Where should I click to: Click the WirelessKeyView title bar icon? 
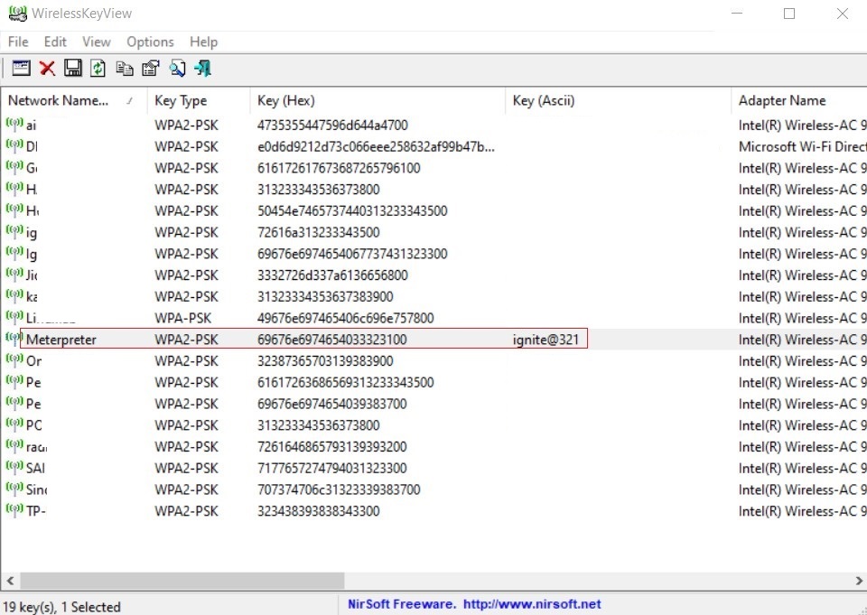(18, 14)
